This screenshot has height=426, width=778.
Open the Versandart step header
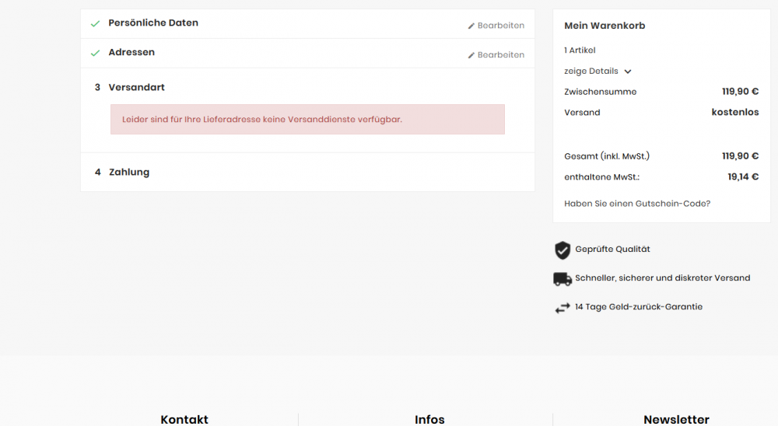(129, 87)
